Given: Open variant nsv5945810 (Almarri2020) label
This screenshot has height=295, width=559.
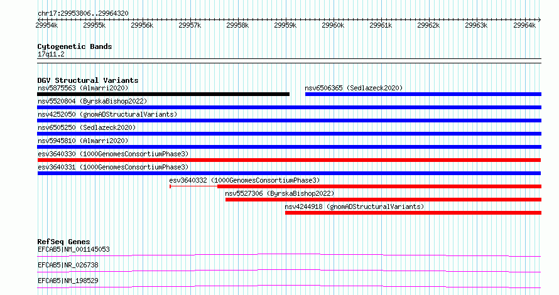Looking at the screenshot, I should pyautogui.click(x=83, y=141).
